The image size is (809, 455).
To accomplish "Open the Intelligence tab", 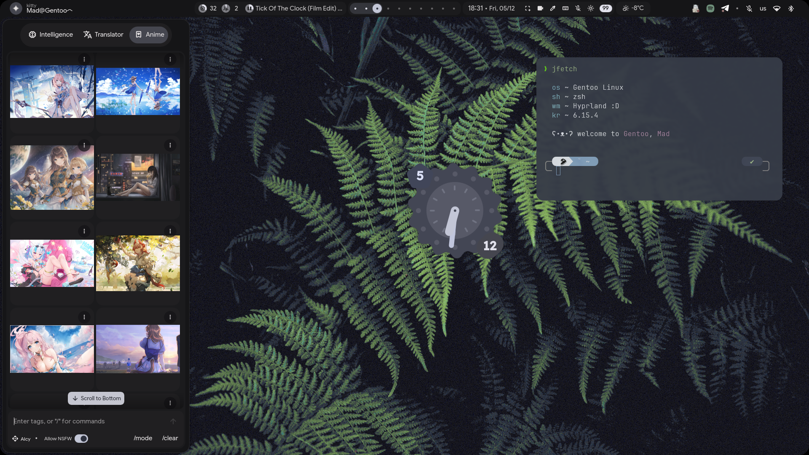I will (x=51, y=35).
